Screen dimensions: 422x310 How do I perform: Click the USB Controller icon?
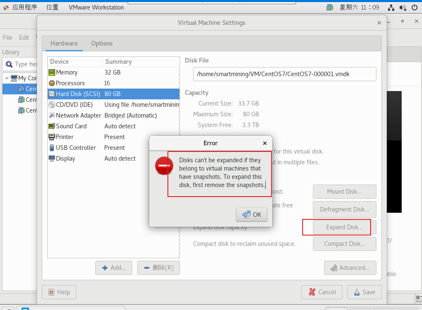52,148
